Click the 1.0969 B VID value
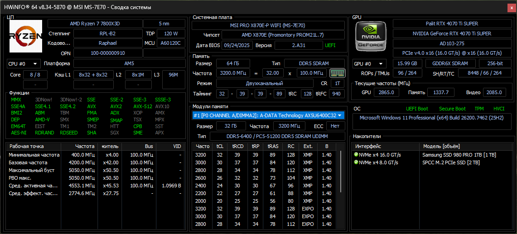 click(x=171, y=186)
